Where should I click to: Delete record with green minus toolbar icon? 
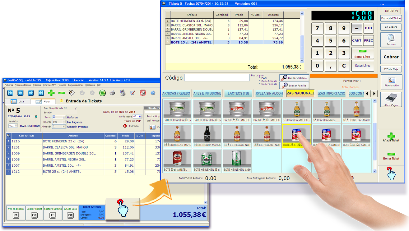pos(62,93)
